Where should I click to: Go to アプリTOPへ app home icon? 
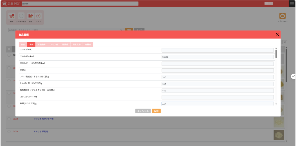pyautogui.click(x=282, y=16)
